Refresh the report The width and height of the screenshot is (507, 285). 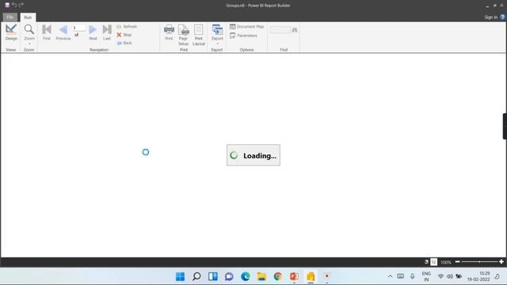pos(127,26)
